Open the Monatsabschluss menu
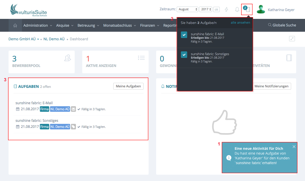 tap(119, 25)
